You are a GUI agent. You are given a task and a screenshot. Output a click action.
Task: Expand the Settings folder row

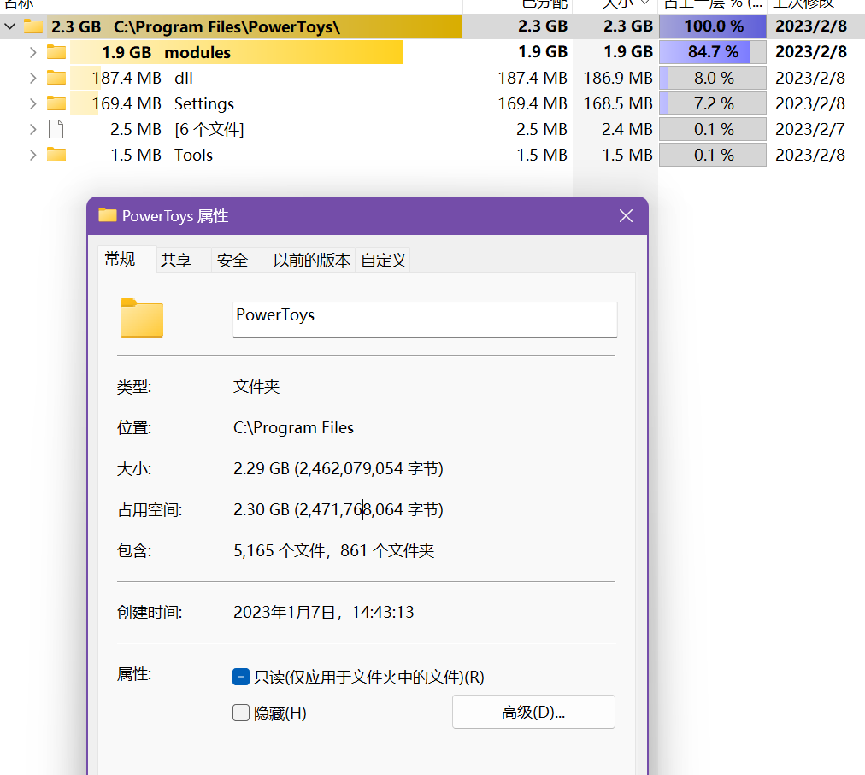pyautogui.click(x=32, y=103)
